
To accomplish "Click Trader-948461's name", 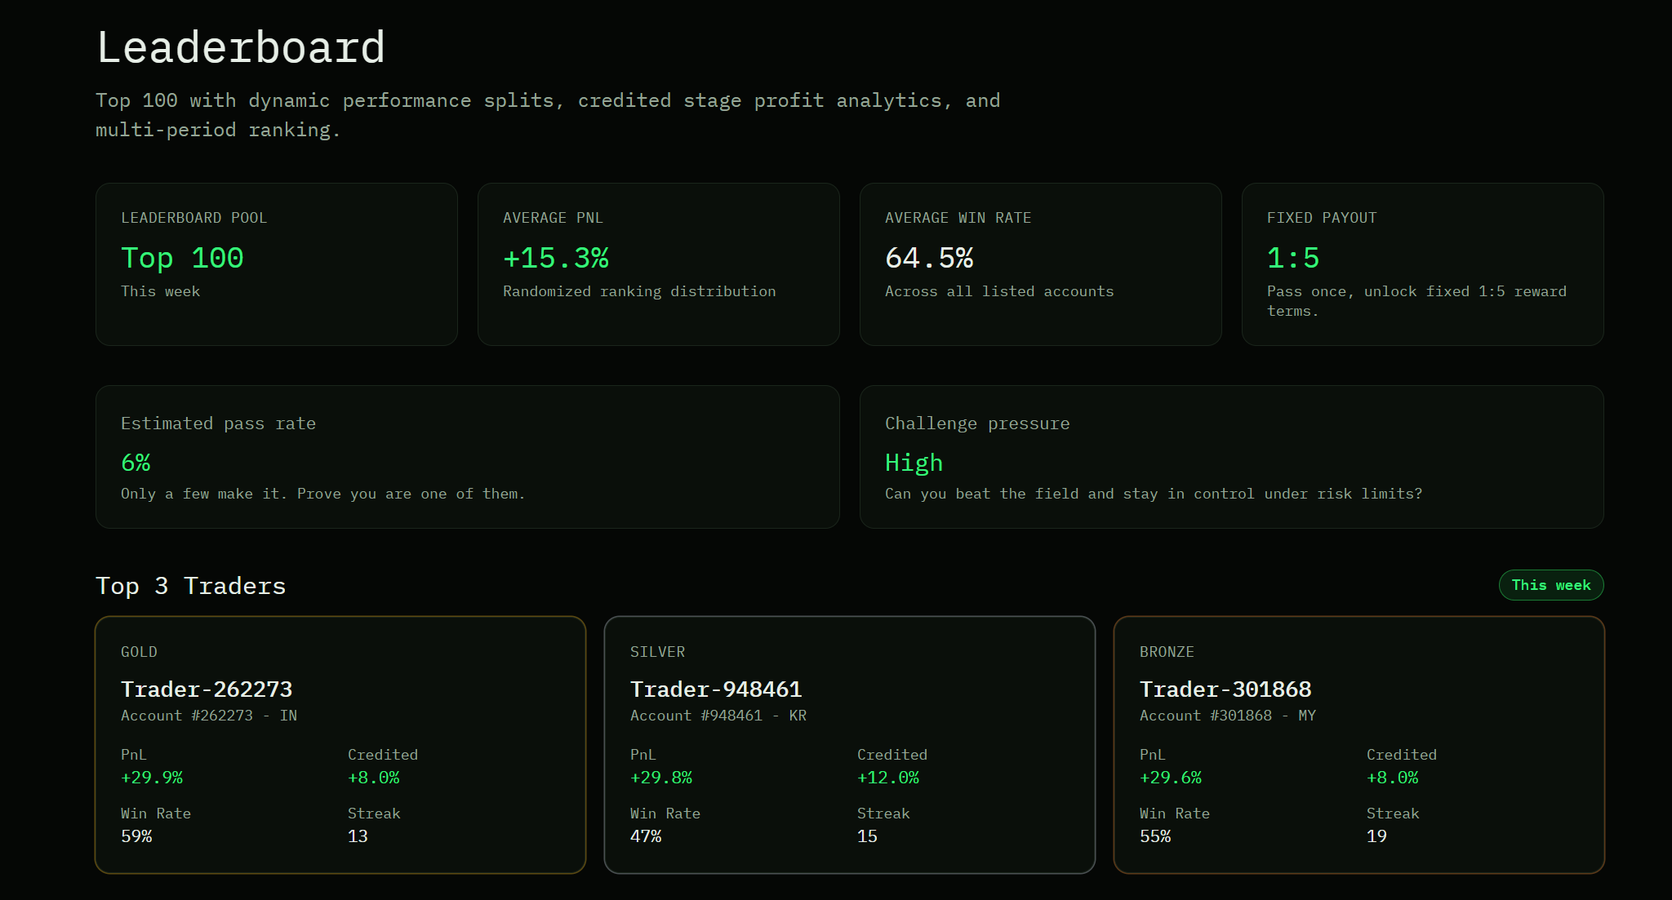I will (x=715, y=689).
